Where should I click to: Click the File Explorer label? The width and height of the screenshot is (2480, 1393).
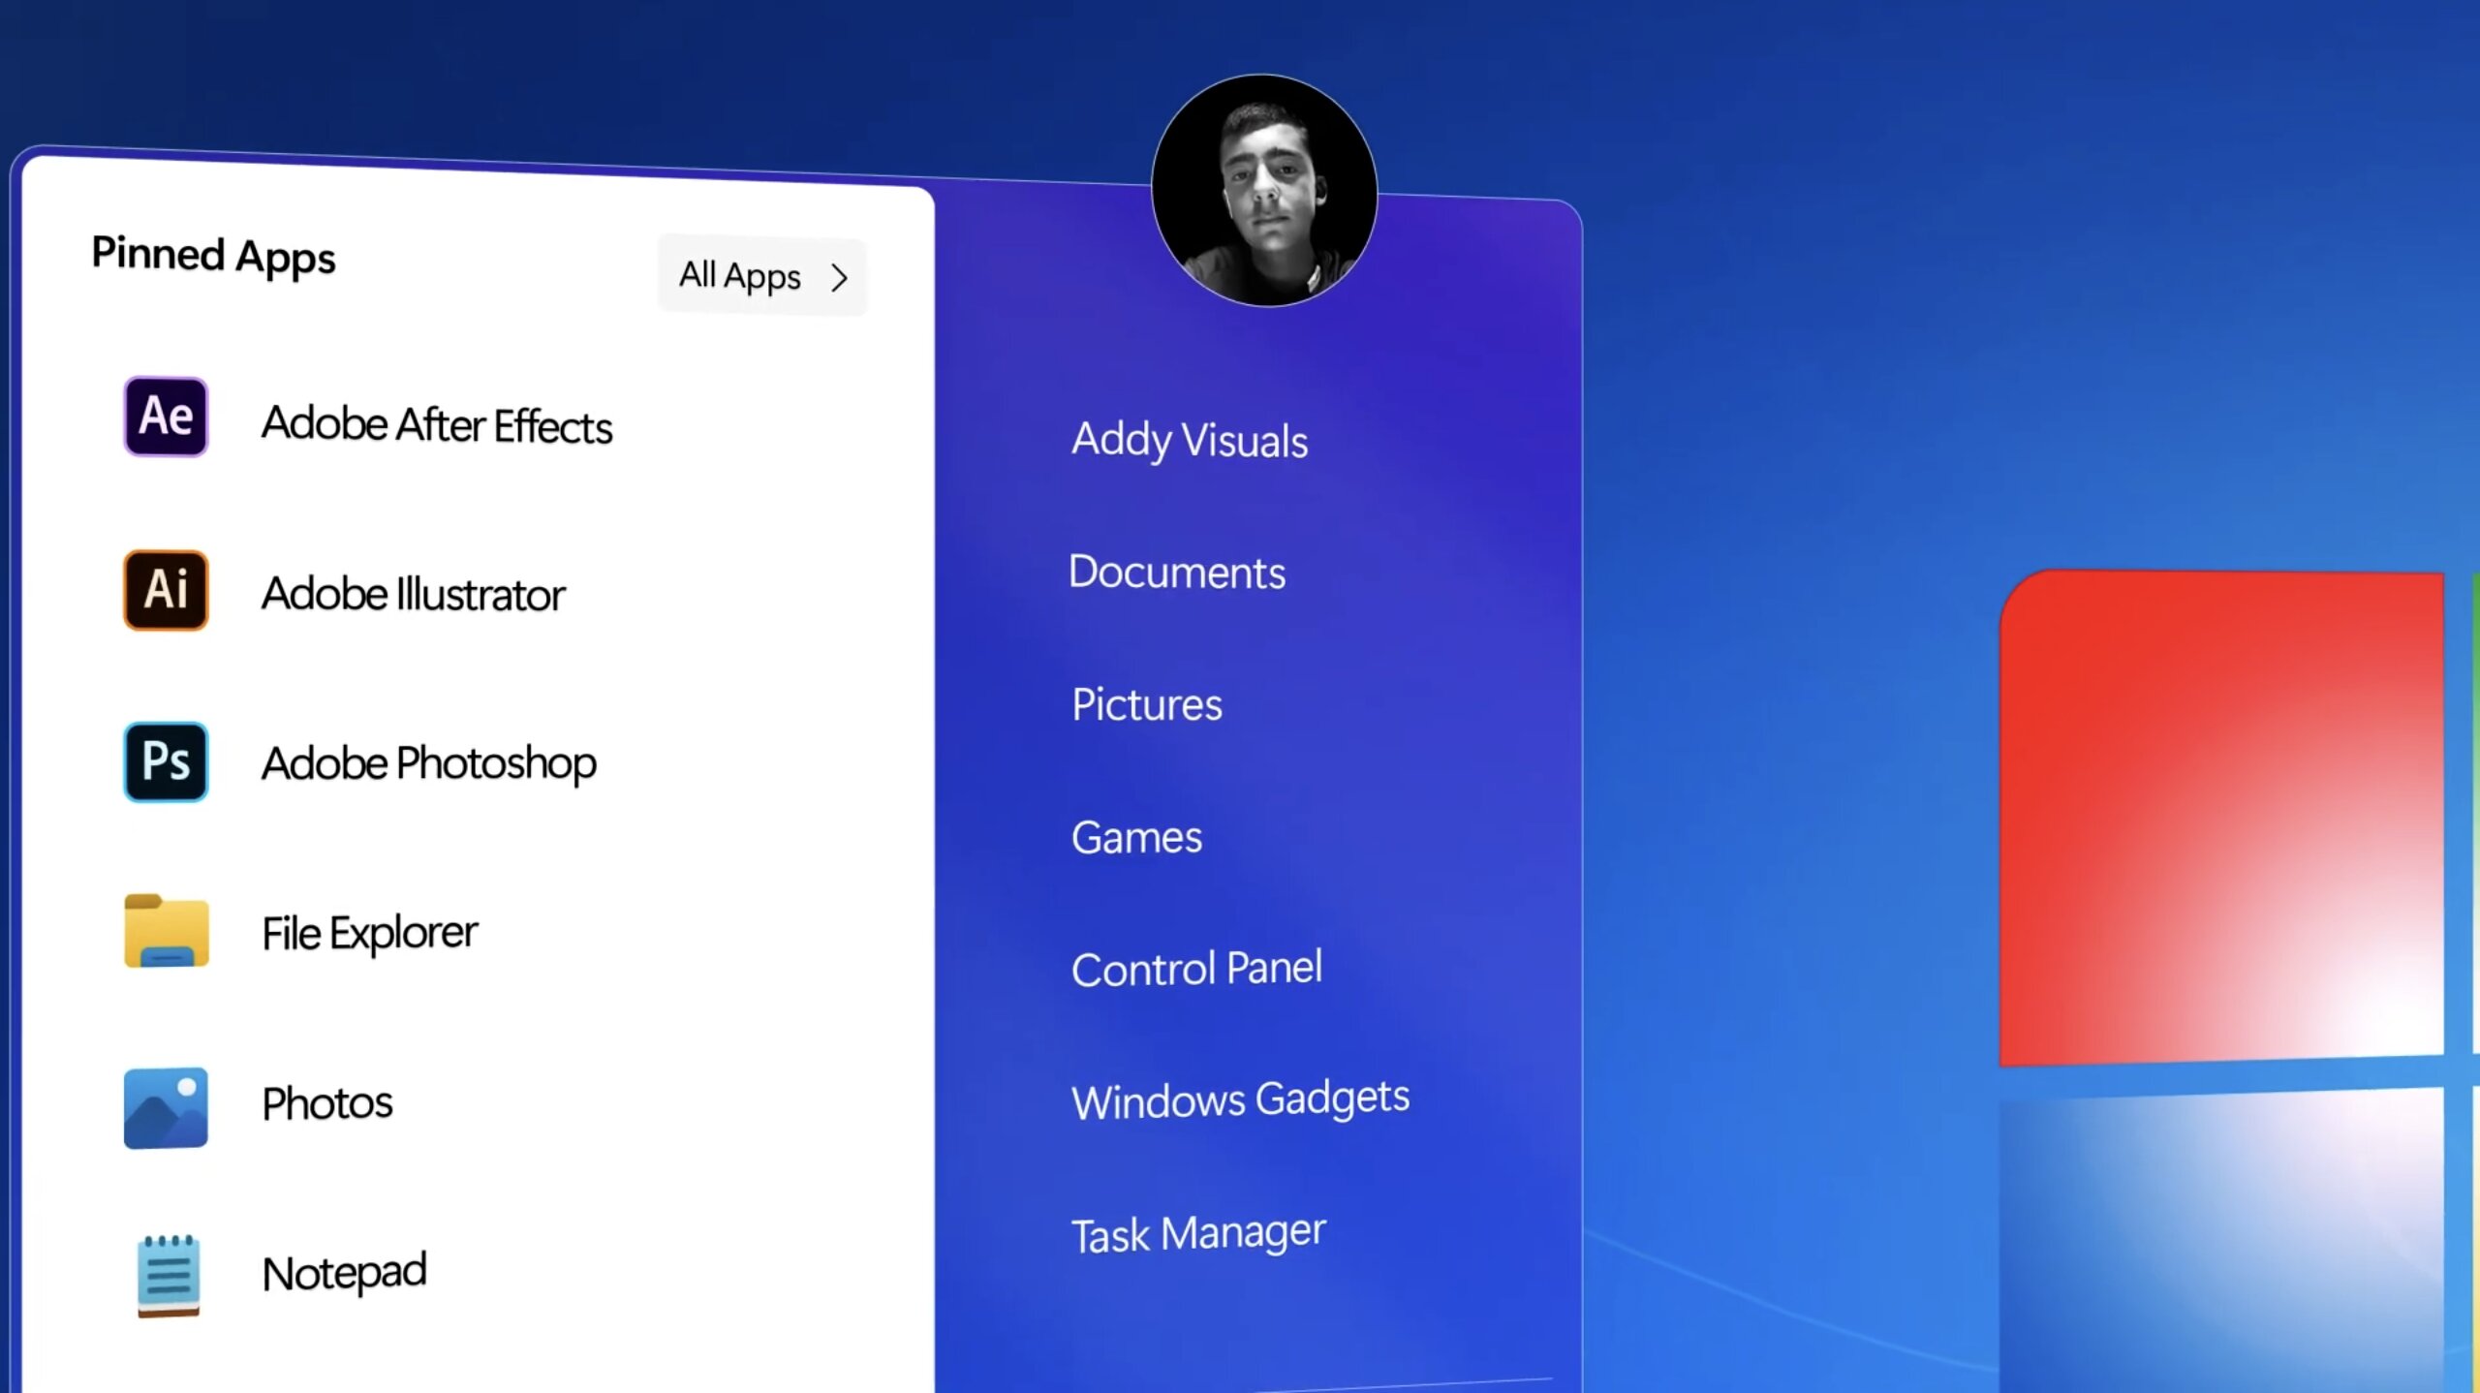tap(370, 934)
